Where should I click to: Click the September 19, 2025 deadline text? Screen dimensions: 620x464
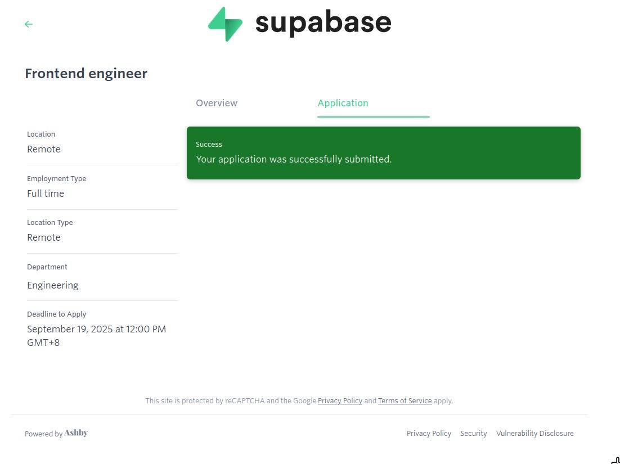[96, 336]
